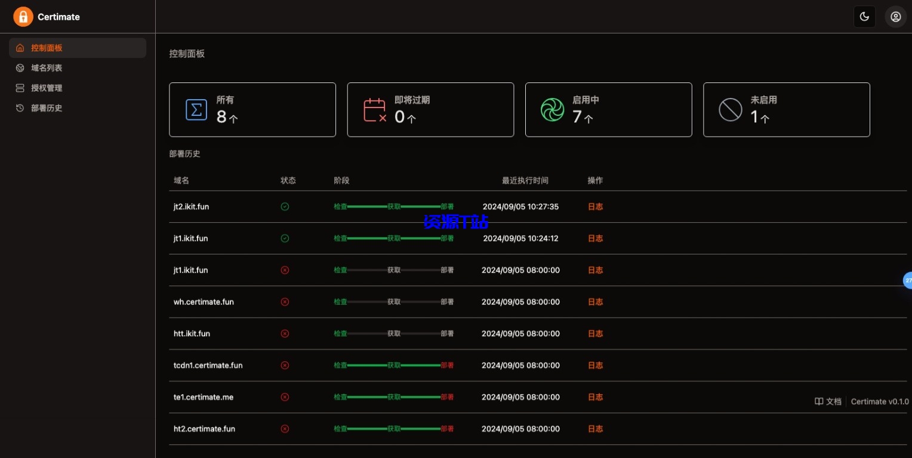Switch to the 域名列表 sidebar section
Image resolution: width=912 pixels, height=458 pixels.
[x=47, y=67]
